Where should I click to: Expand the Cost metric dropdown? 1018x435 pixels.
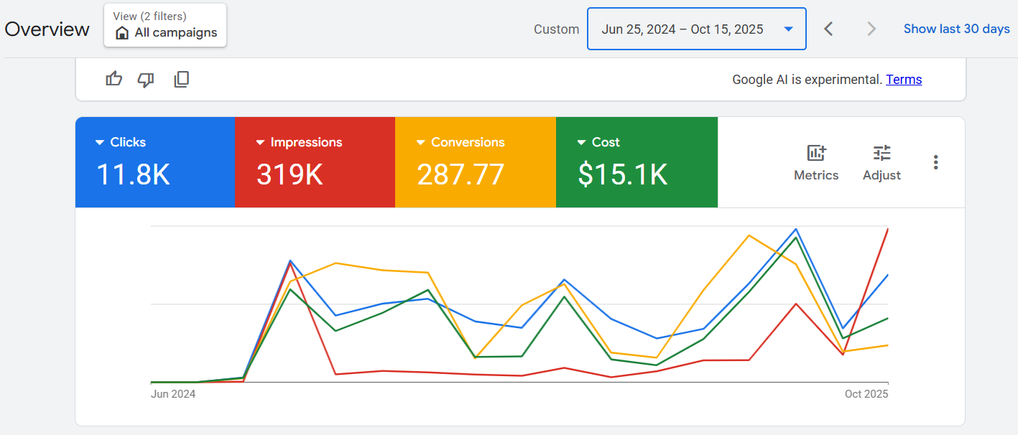(x=582, y=143)
